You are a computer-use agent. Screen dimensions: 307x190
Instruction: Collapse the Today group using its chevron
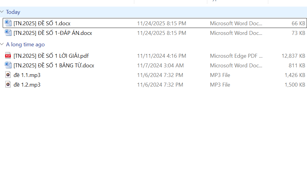click(2, 12)
